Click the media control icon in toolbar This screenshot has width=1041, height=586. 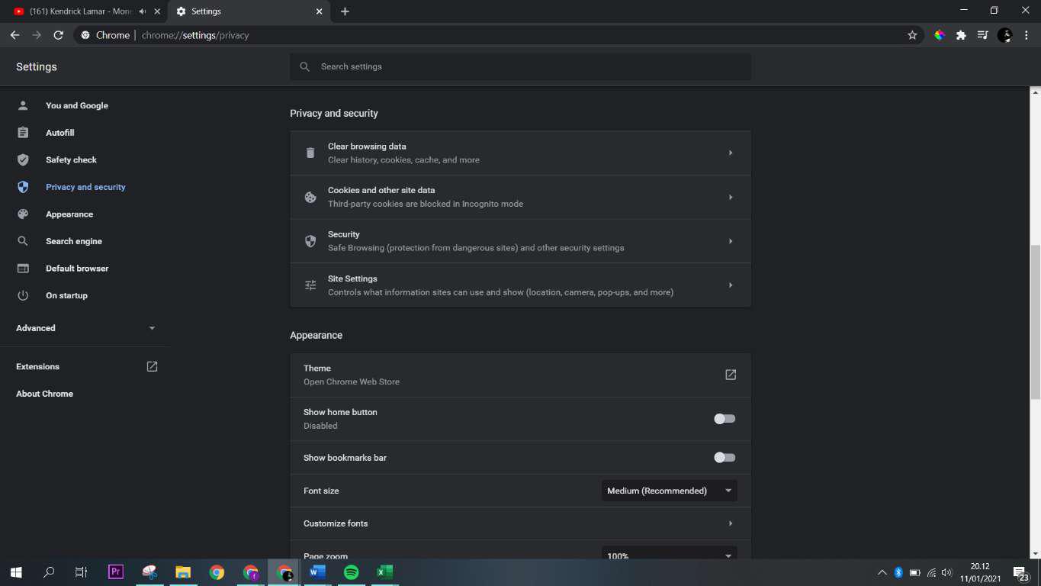[983, 35]
